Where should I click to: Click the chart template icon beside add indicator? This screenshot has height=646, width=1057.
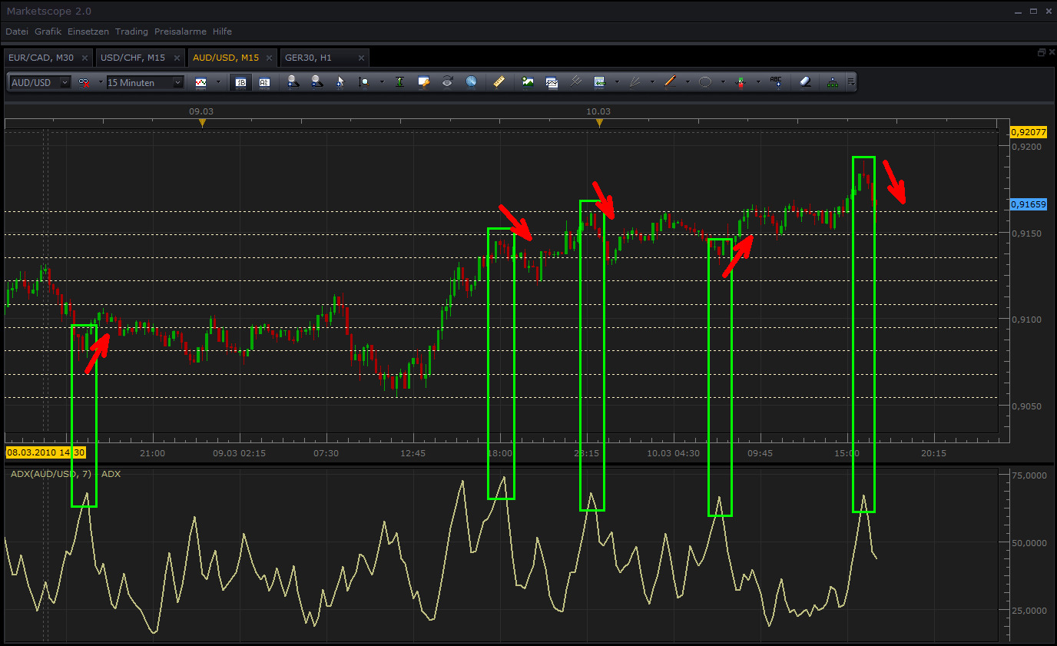(552, 82)
